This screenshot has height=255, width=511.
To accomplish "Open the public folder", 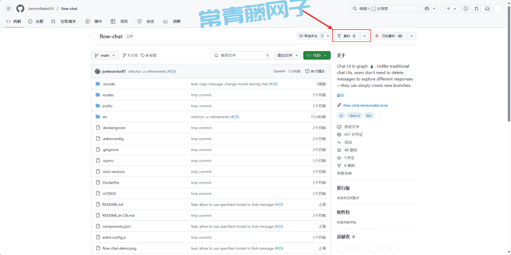I will click(107, 106).
